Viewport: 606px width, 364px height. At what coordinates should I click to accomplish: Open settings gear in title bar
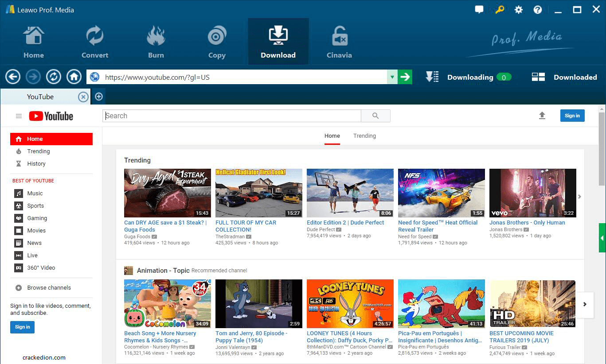pos(519,9)
